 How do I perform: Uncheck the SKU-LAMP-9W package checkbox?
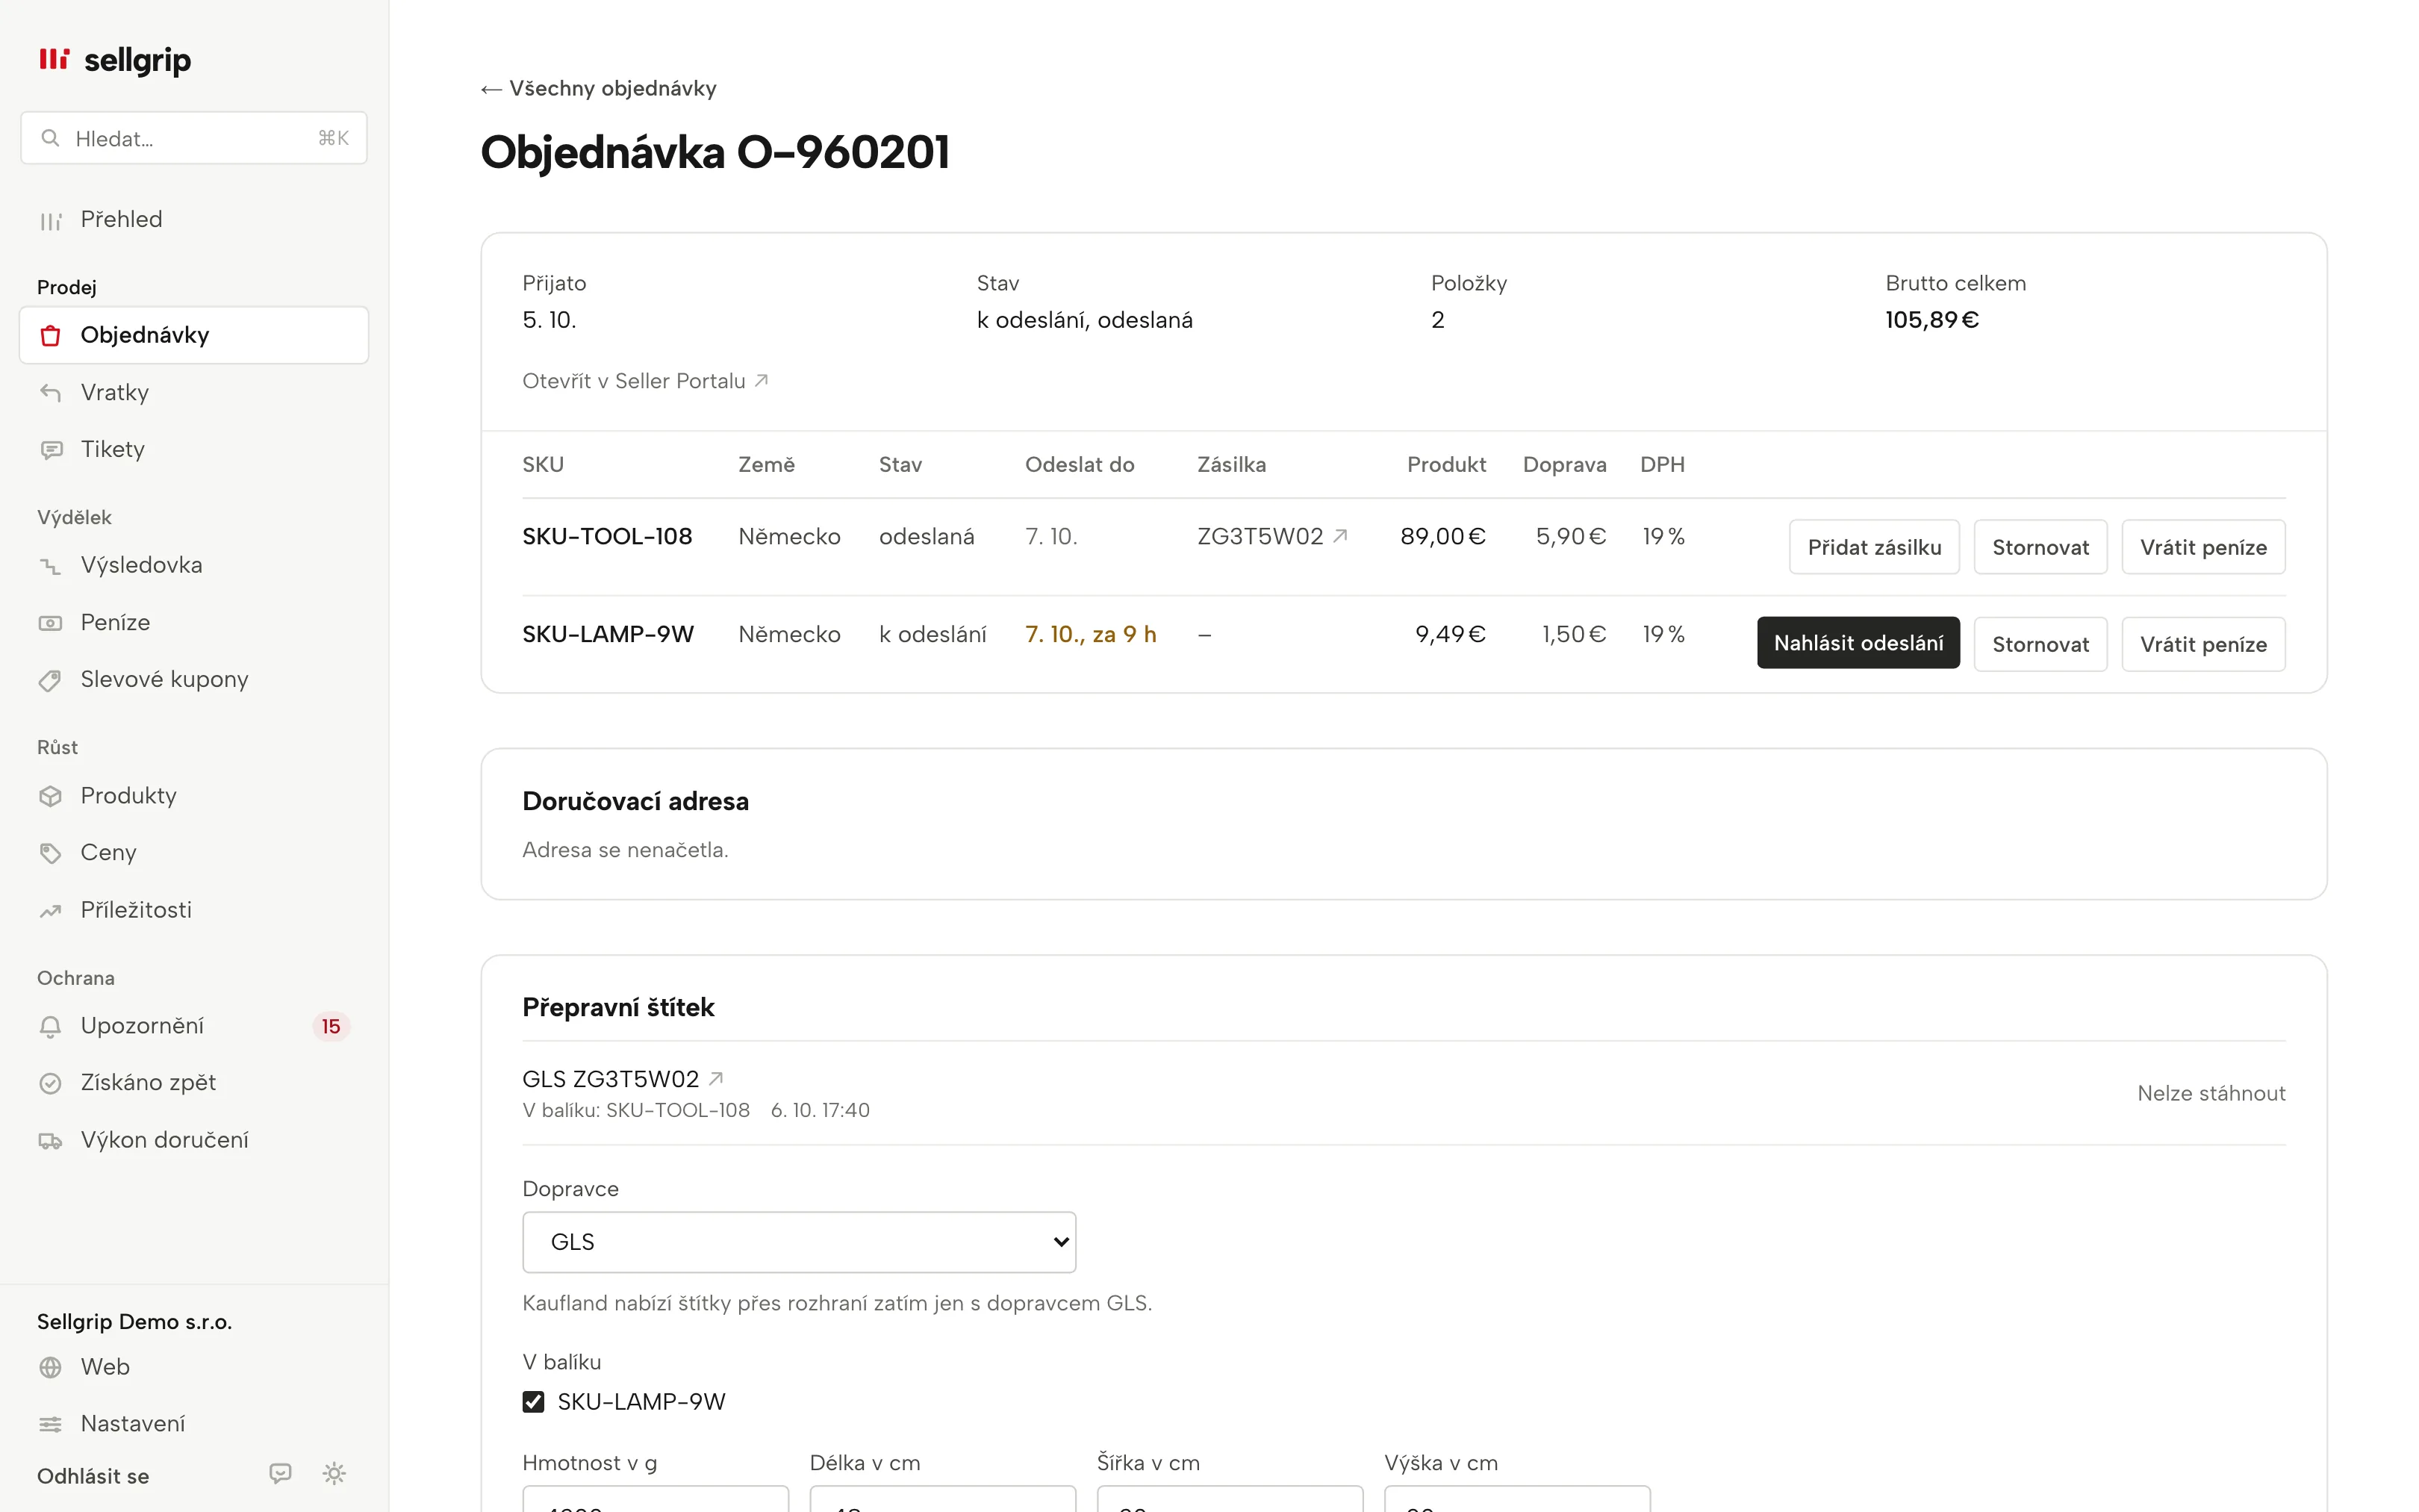click(534, 1402)
